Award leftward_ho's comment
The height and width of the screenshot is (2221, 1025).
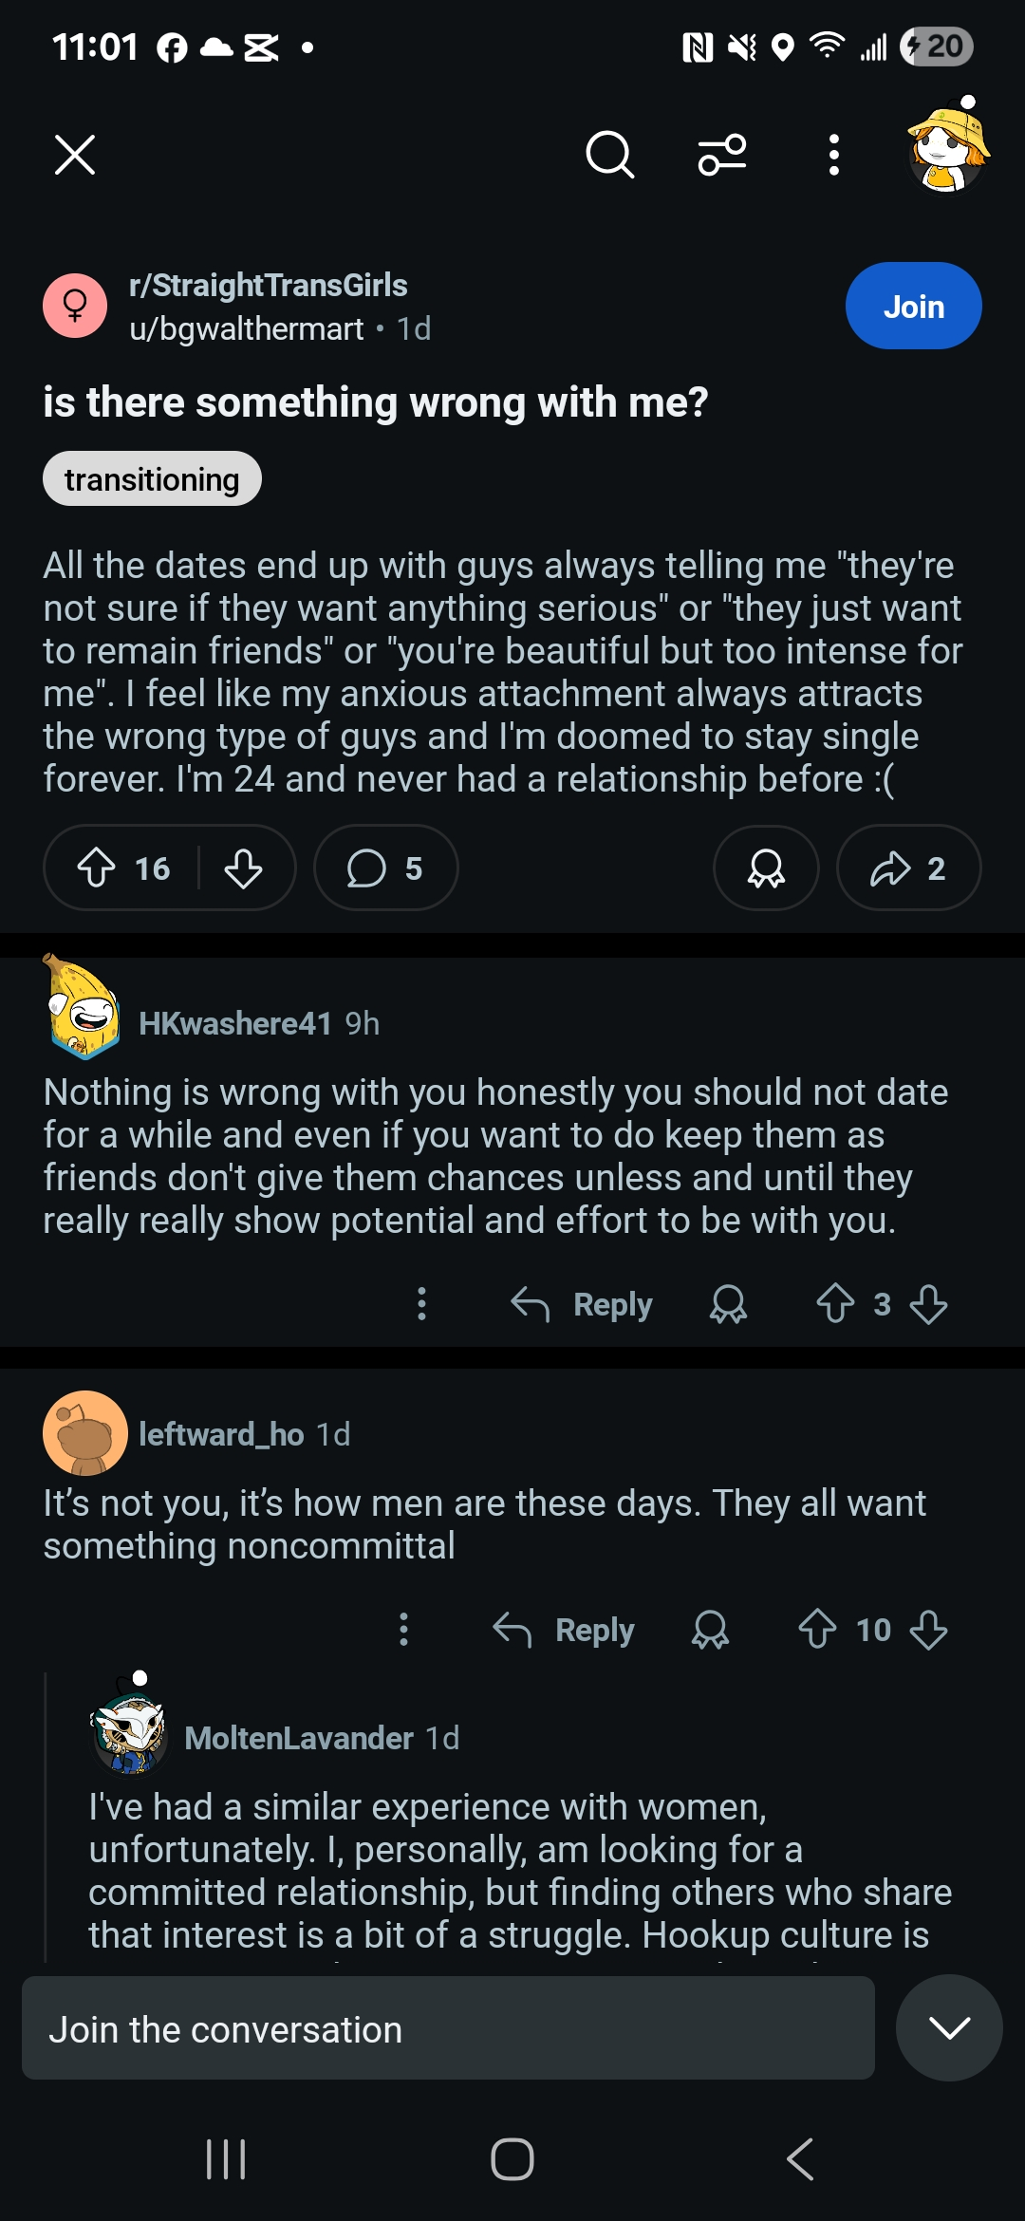[710, 1630]
